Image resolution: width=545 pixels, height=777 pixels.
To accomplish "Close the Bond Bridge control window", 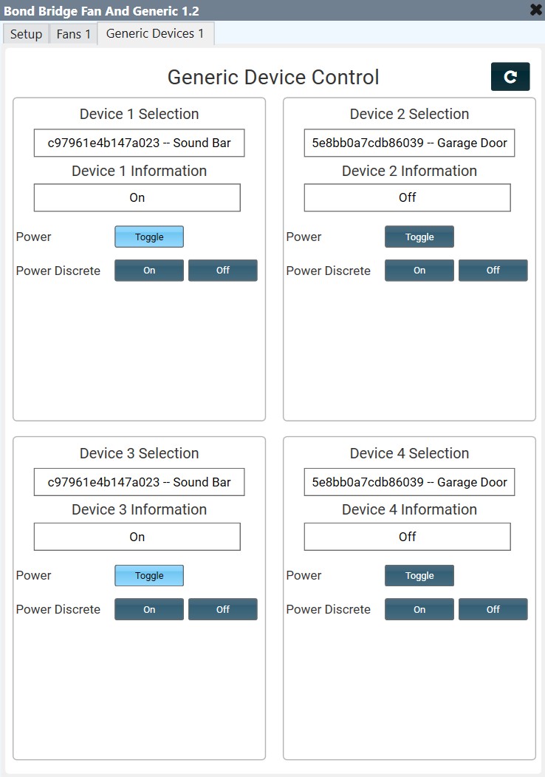I will 534,10.
